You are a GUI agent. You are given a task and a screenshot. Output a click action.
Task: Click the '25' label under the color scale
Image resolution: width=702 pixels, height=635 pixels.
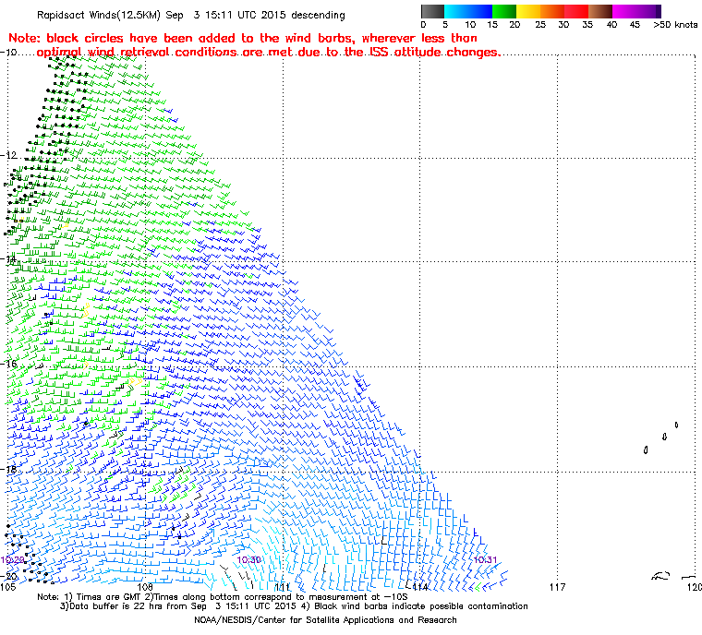[540, 25]
